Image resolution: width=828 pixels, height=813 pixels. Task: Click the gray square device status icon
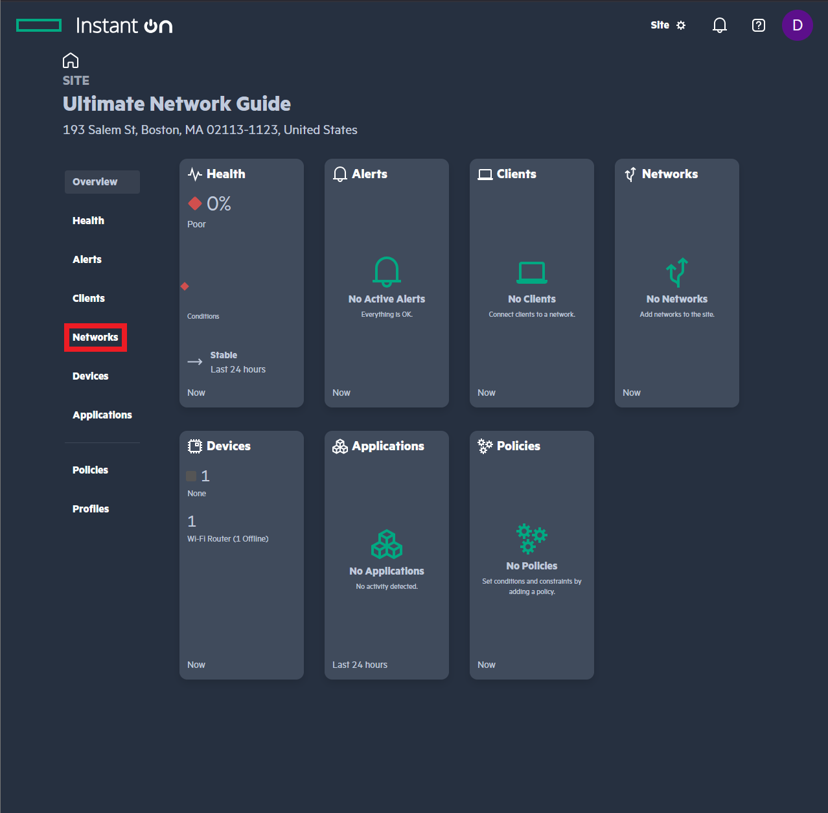coord(191,476)
